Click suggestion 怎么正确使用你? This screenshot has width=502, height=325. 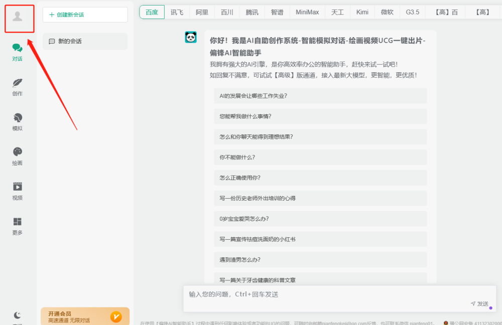pos(320,178)
